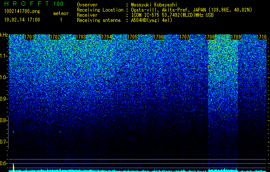Click the 0.8 kHz axis label
270x172 pixels.
click(x=4, y=120)
